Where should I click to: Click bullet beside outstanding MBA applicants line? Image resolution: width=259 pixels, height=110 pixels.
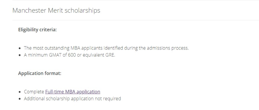pos(20,48)
